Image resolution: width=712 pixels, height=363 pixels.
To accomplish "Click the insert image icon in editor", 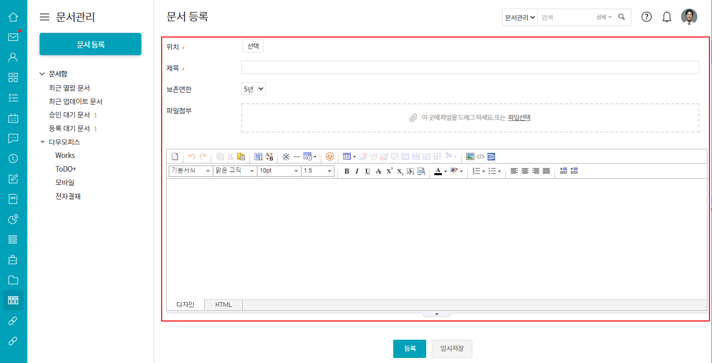I will [470, 156].
